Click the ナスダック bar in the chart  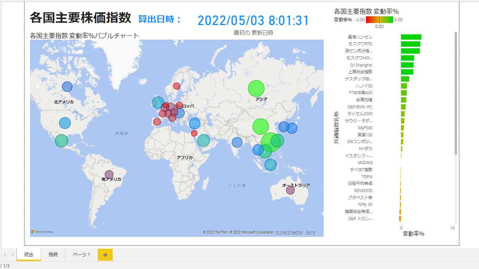pos(405,79)
